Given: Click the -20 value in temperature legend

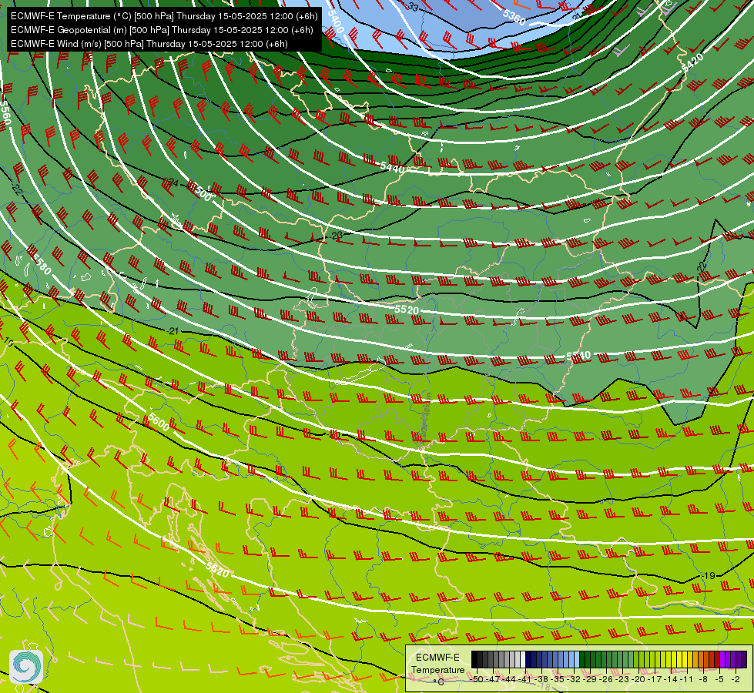Looking at the screenshot, I should (x=638, y=679).
